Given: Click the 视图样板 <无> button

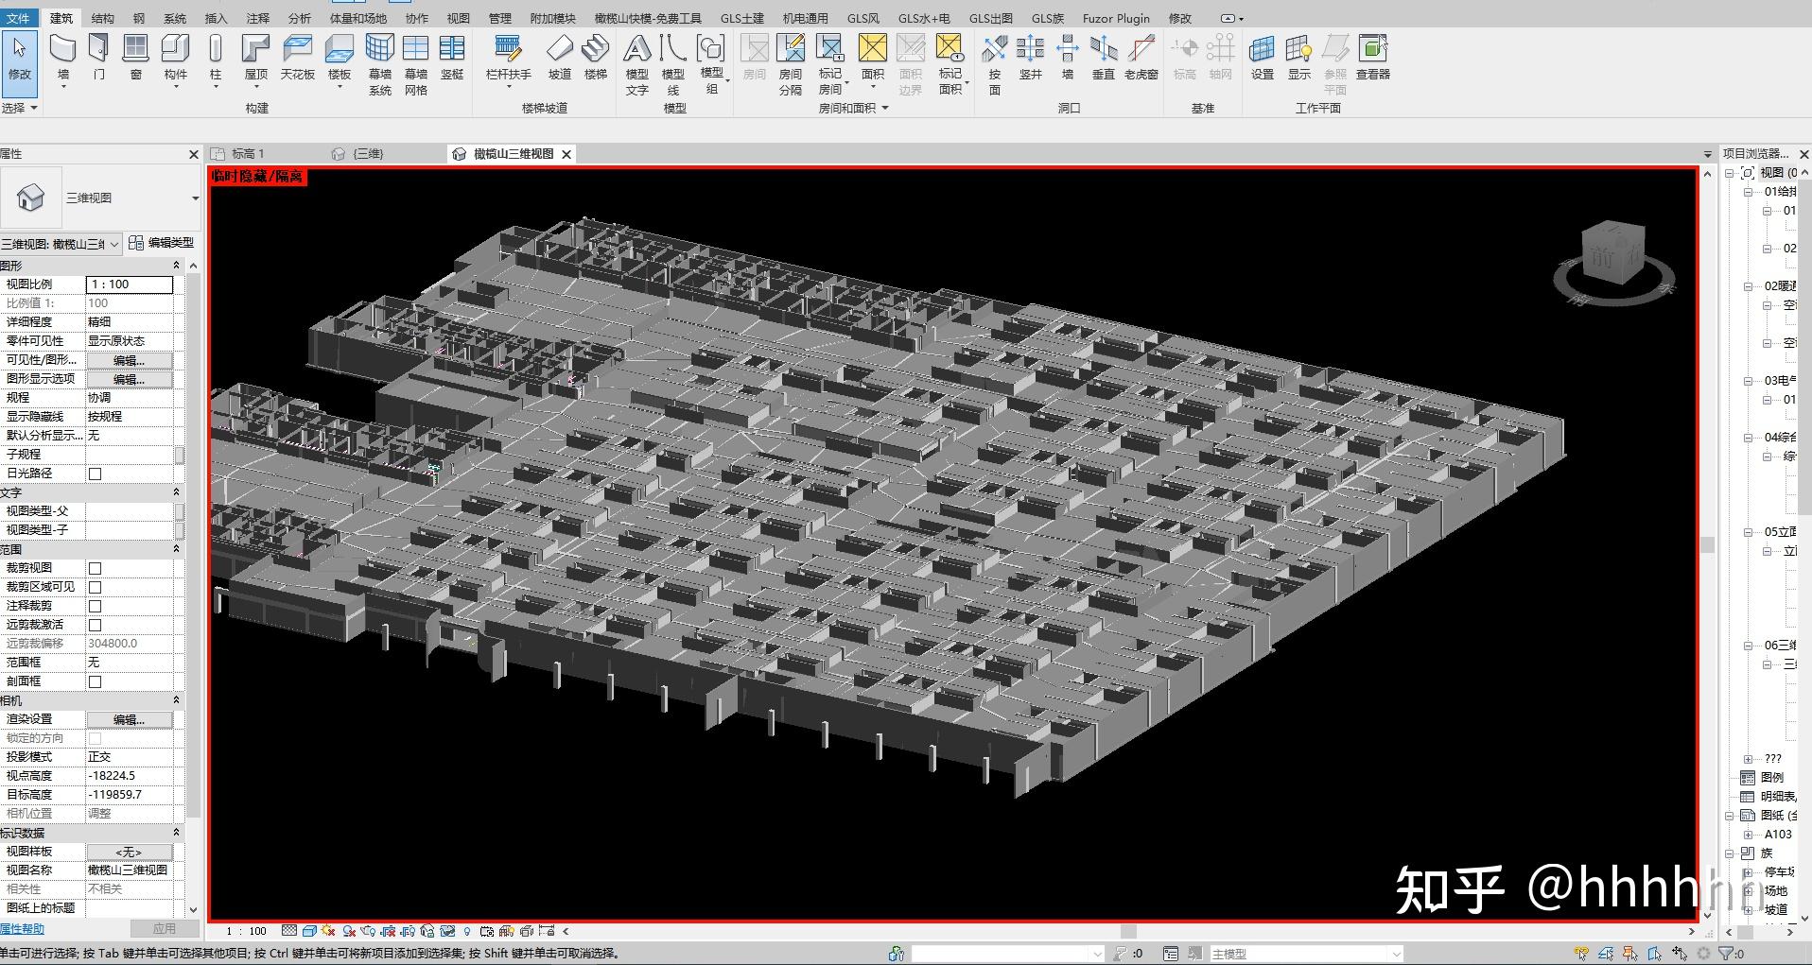Looking at the screenshot, I should [130, 852].
